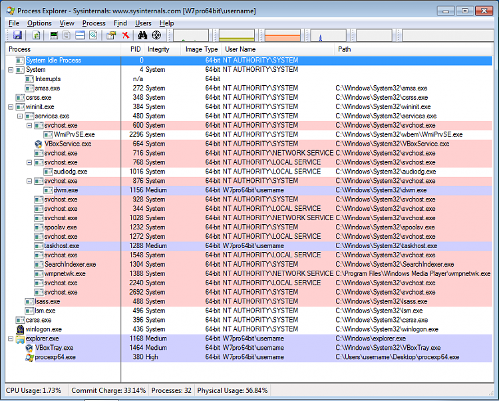Click the binoculars Find Handle icon

(142, 35)
